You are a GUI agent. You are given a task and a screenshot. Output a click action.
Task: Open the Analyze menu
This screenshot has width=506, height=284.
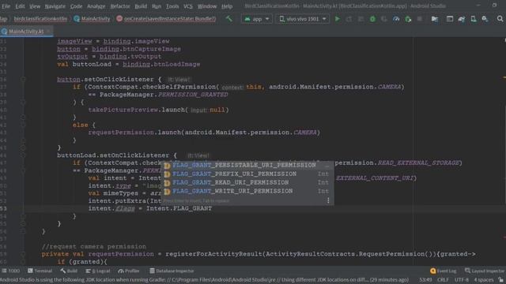click(x=96, y=6)
